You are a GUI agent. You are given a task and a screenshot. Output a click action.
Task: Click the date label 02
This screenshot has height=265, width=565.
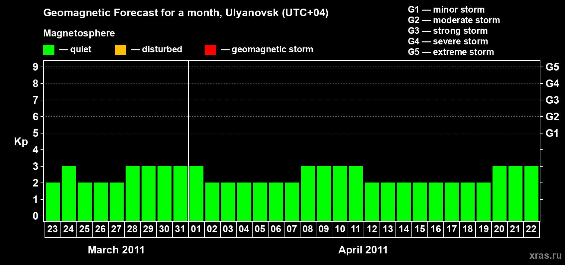pos(212,229)
